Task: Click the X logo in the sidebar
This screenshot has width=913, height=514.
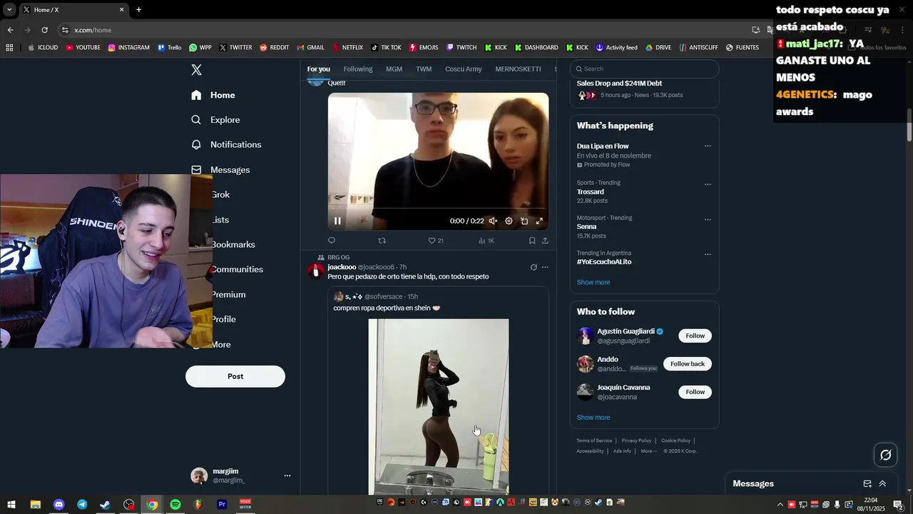Action: [x=197, y=69]
